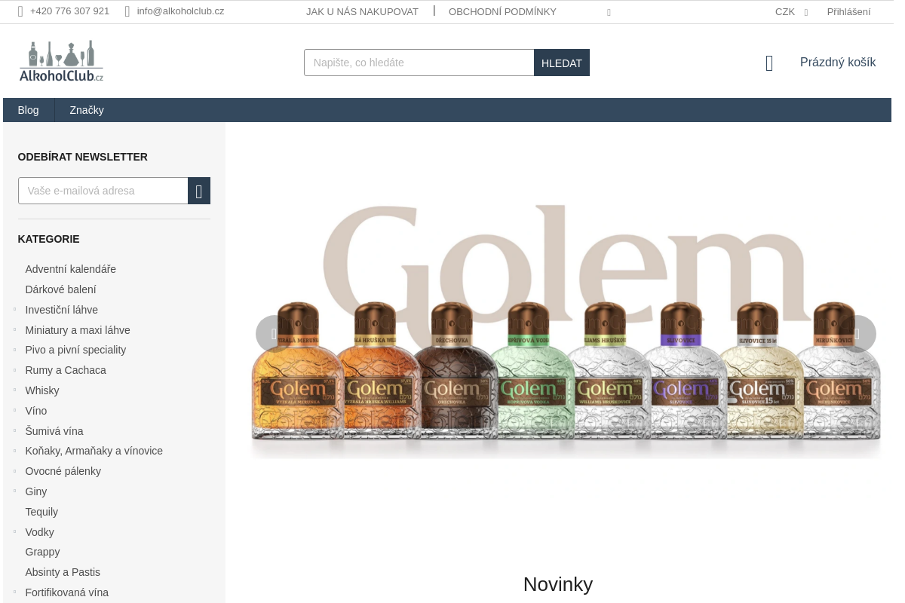Click the newsletter e-mail address field
The image size is (905, 603).
point(103,191)
